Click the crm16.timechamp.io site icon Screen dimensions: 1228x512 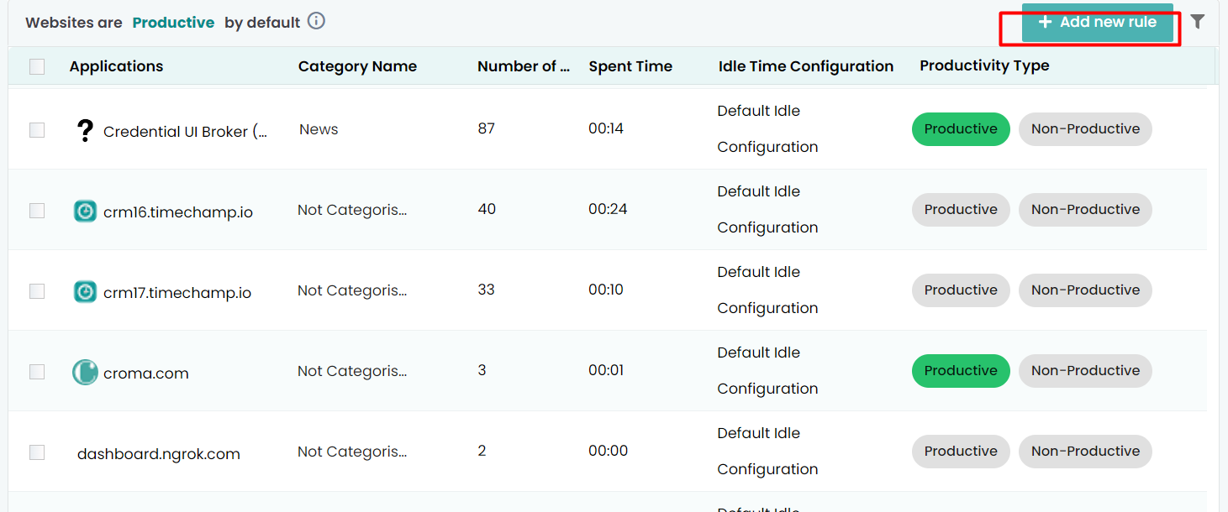[x=85, y=211]
